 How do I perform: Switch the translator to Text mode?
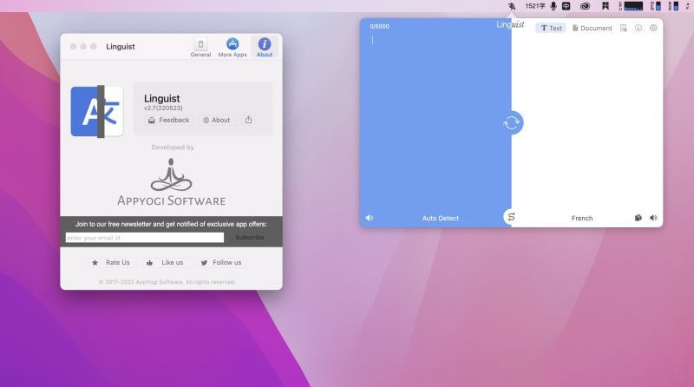click(x=551, y=28)
